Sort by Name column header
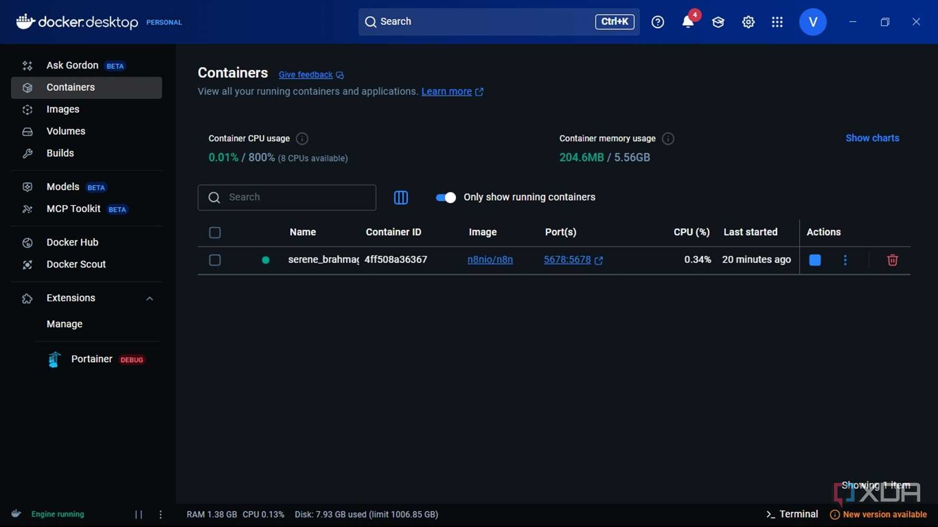 [303, 232]
